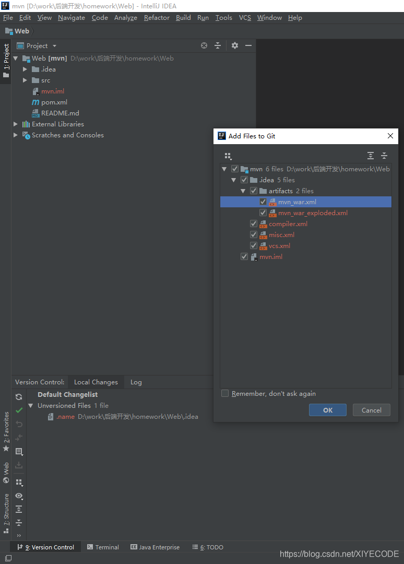Open the Project view dropdown

pyautogui.click(x=38, y=45)
